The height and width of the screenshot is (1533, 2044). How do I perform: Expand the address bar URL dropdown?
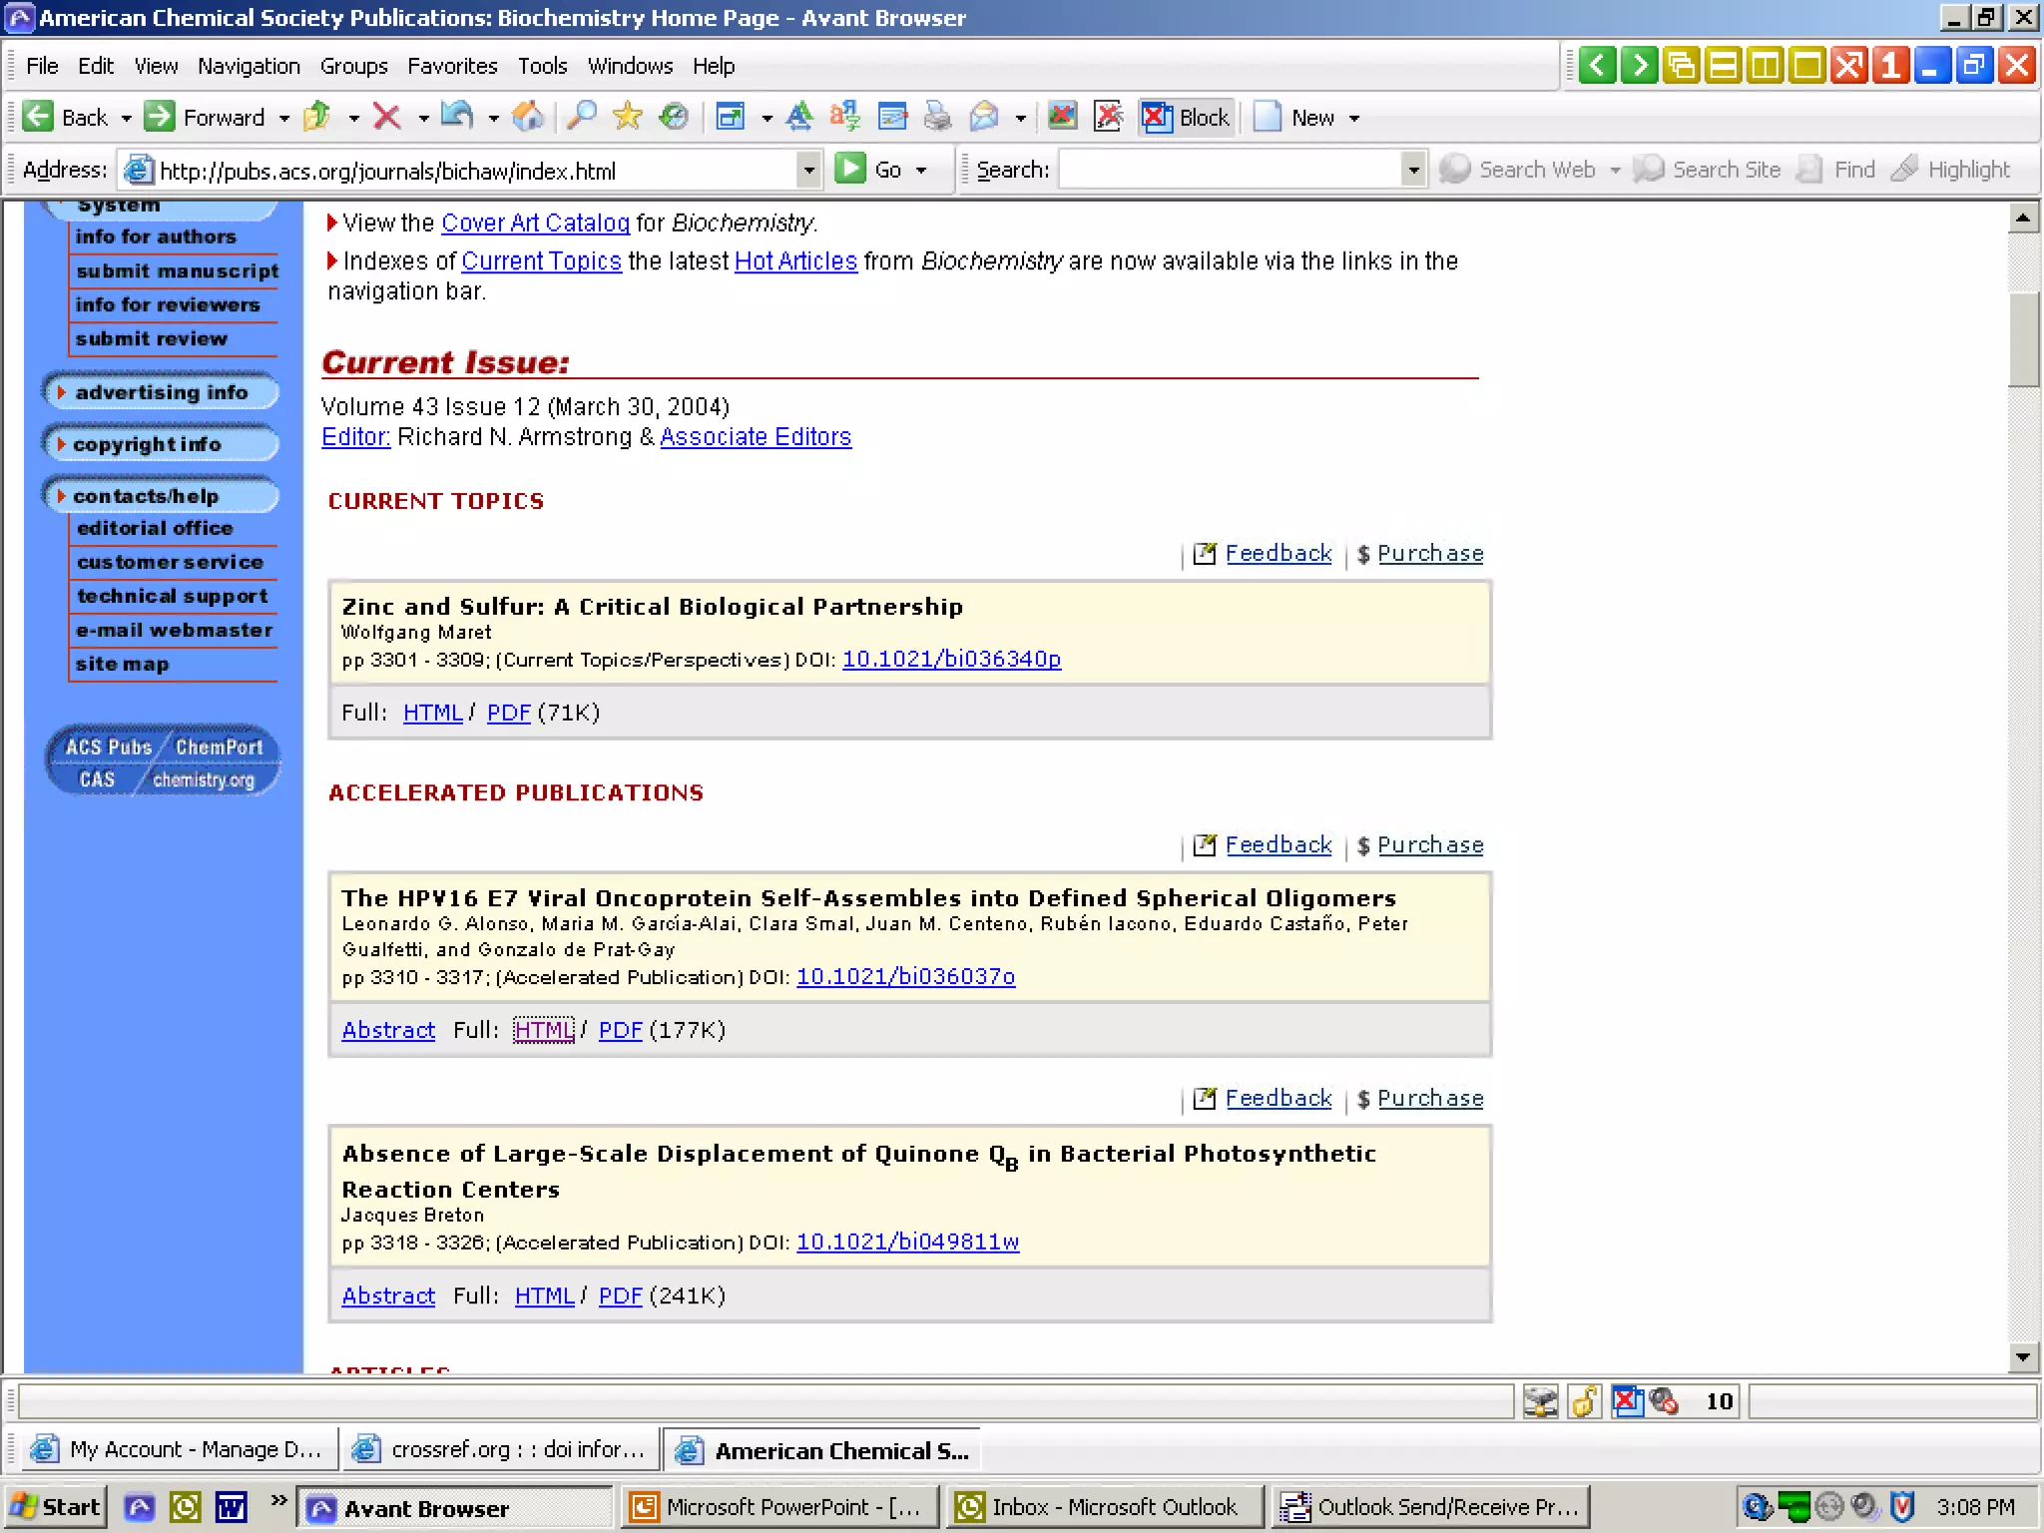tap(808, 170)
